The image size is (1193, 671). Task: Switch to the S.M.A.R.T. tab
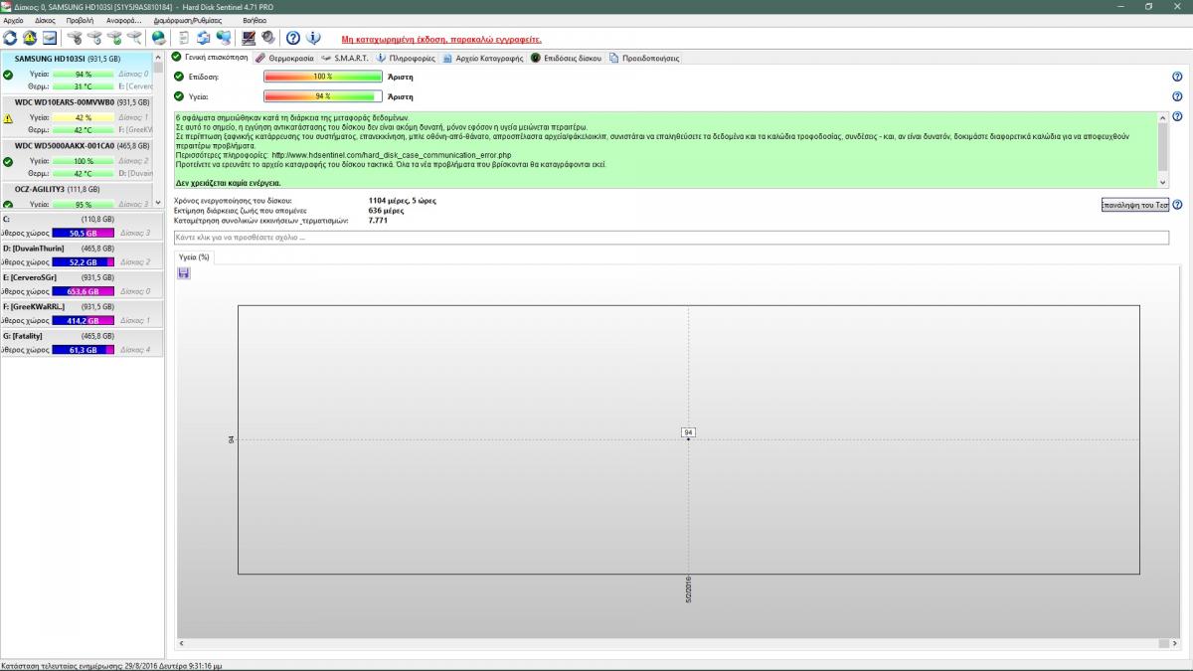[x=345, y=58]
